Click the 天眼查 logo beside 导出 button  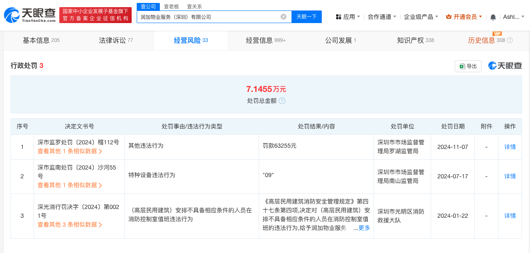tap(505, 66)
